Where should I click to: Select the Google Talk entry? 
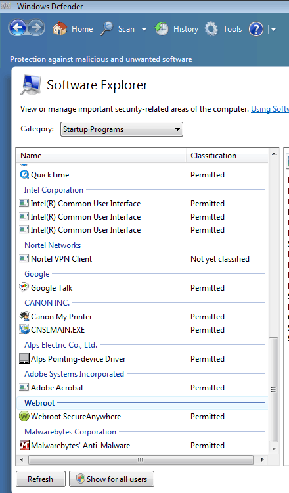(x=143, y=288)
